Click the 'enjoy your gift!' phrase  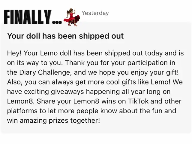click(x=155, y=72)
